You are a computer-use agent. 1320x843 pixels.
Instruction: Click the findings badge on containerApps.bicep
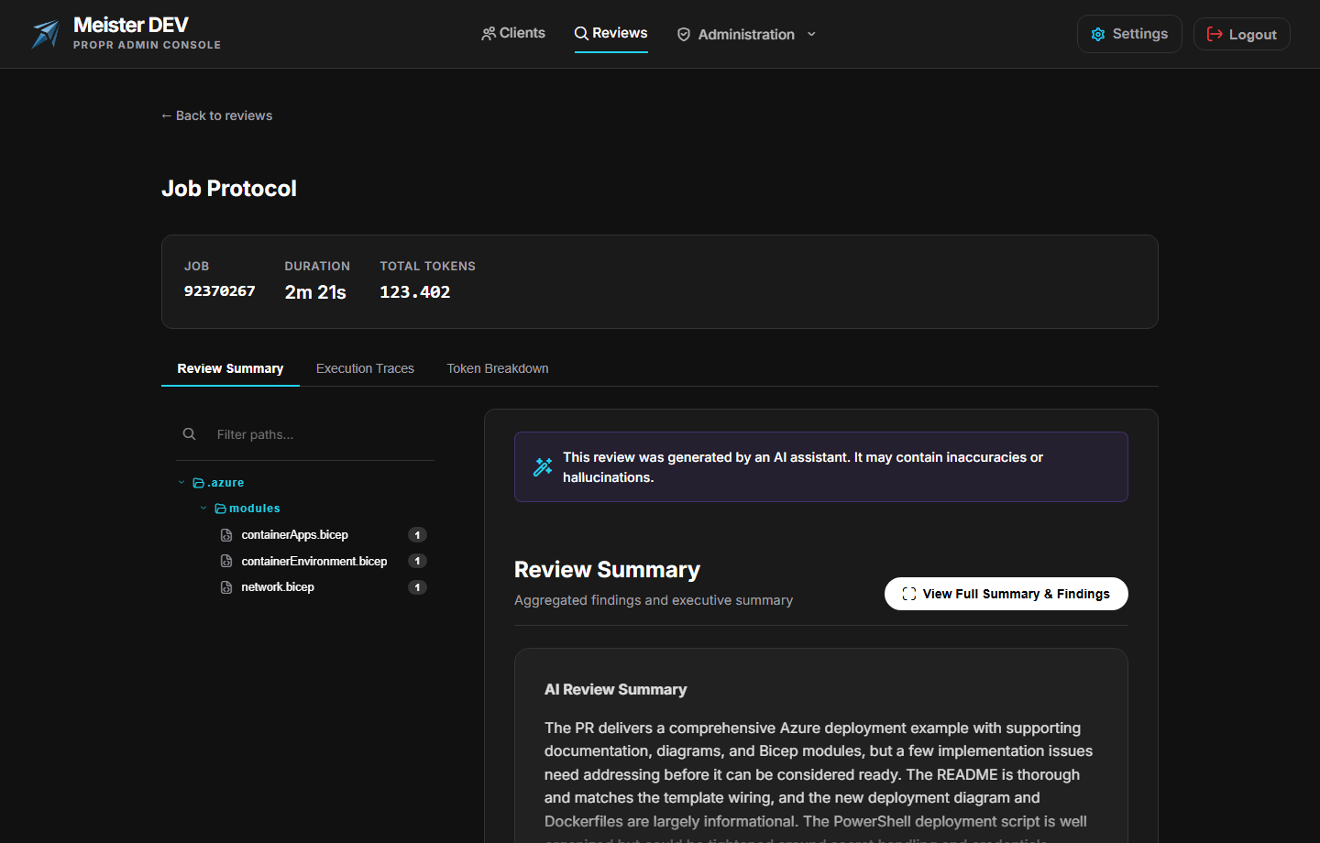417,535
